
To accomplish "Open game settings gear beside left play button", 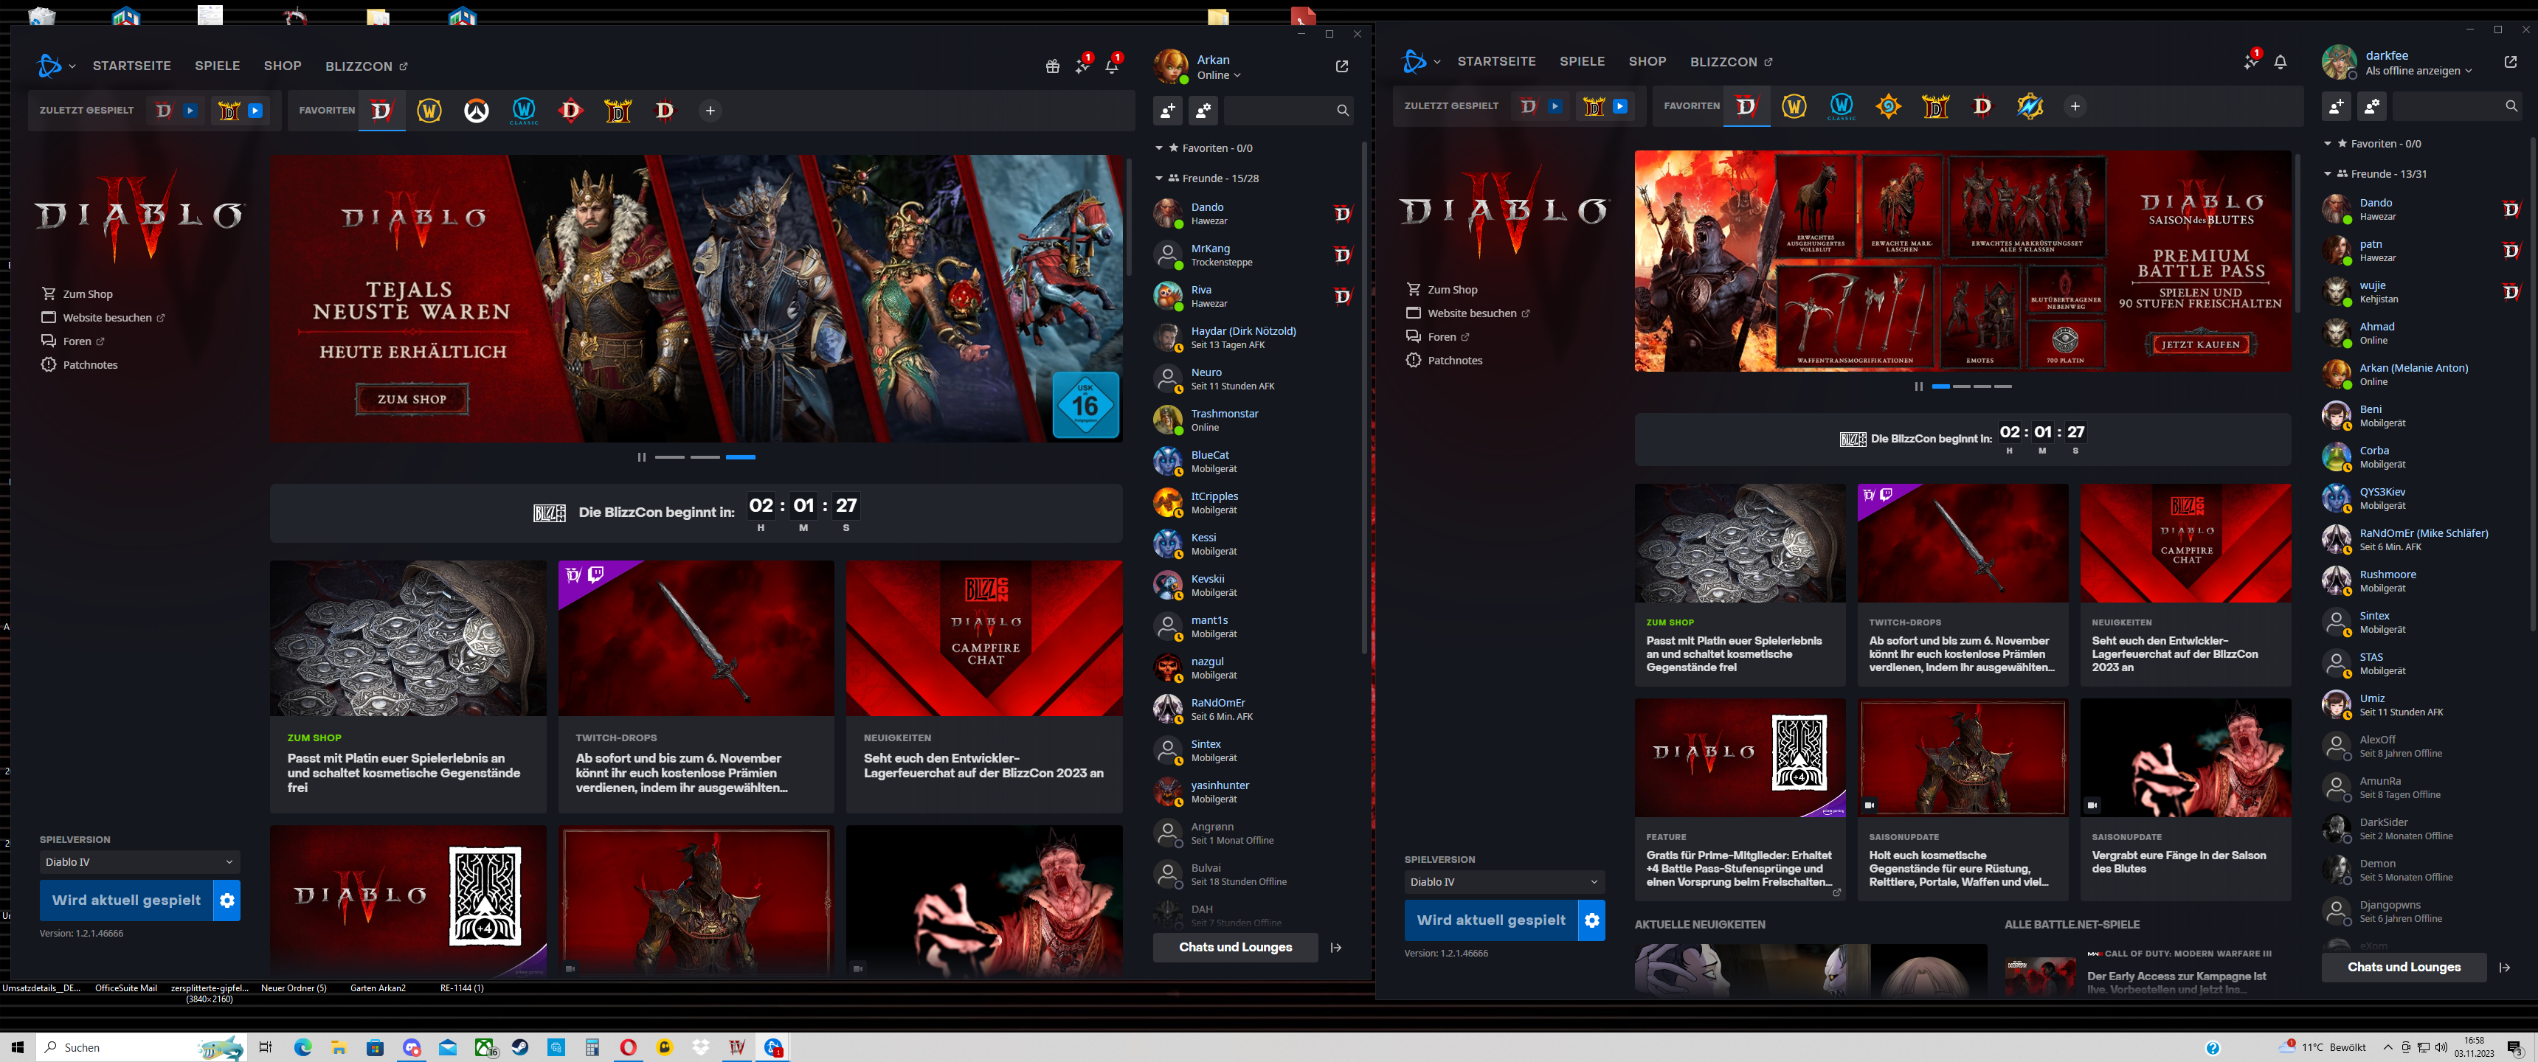I will pos(227,900).
